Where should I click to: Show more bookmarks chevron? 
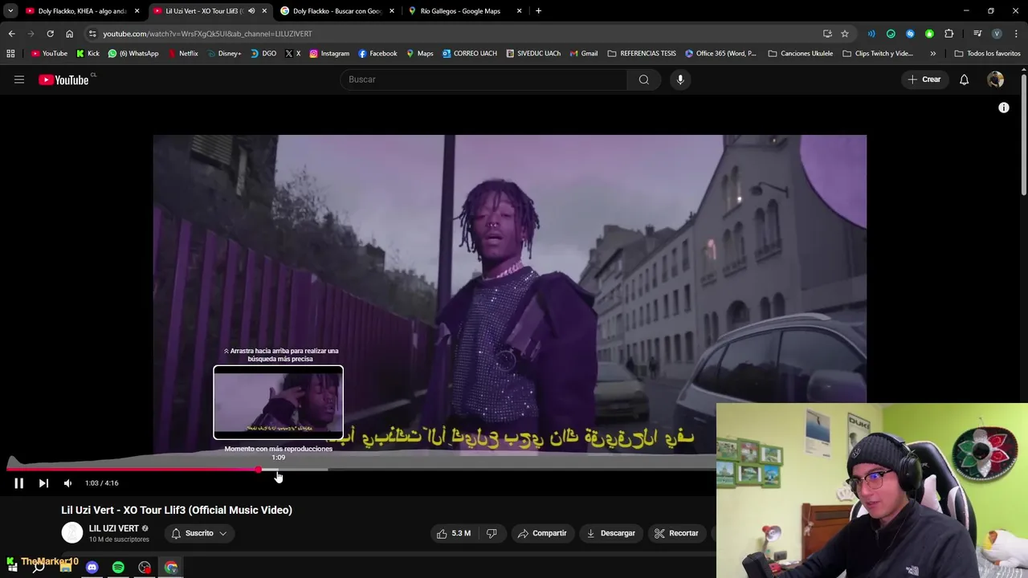pyautogui.click(x=932, y=54)
